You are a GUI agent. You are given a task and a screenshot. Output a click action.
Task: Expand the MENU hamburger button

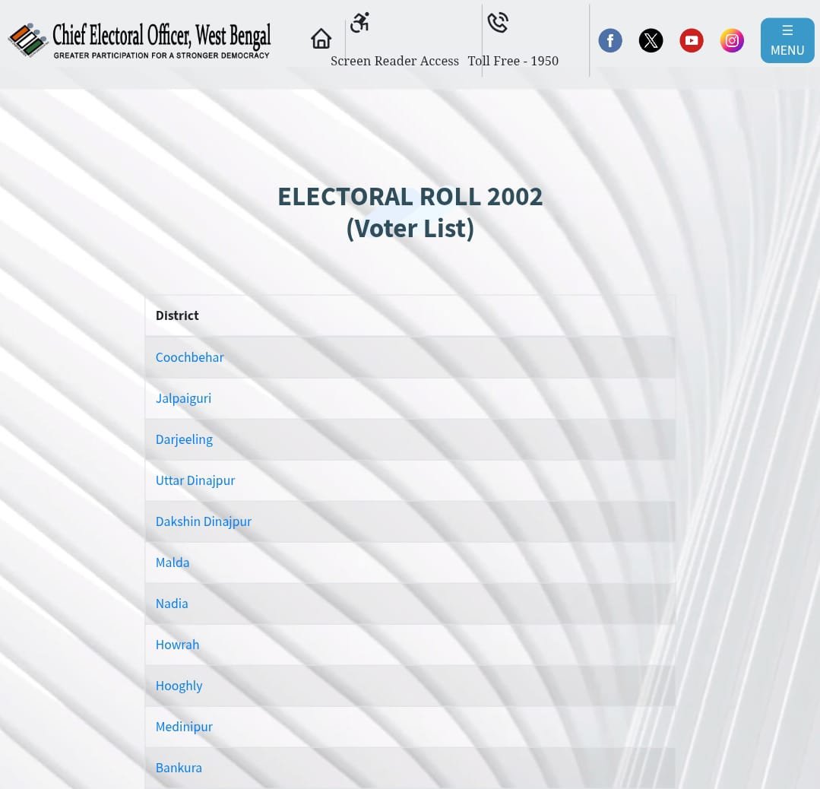point(787,40)
